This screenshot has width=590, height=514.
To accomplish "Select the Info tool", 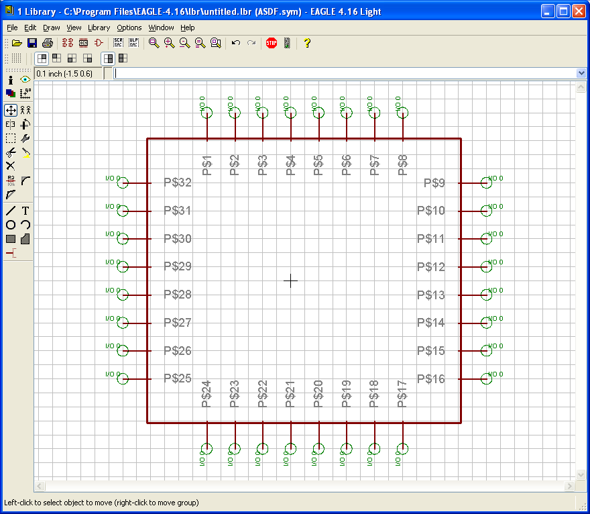I will click(11, 80).
